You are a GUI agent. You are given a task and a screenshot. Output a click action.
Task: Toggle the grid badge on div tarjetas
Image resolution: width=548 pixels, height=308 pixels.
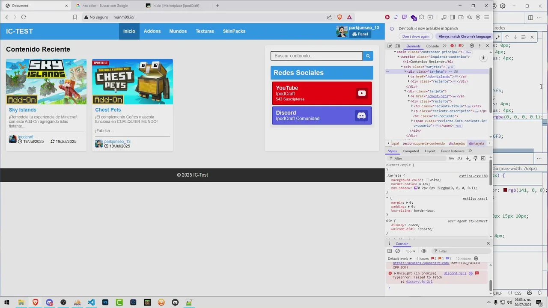pos(450,67)
